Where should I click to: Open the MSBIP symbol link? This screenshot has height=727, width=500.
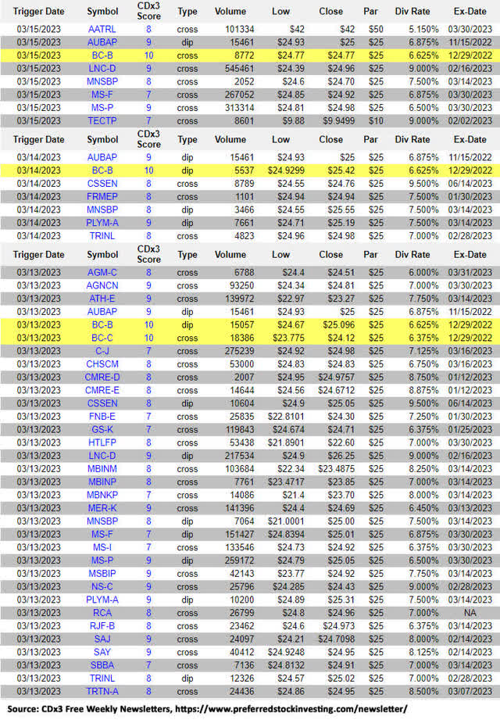pos(102,574)
